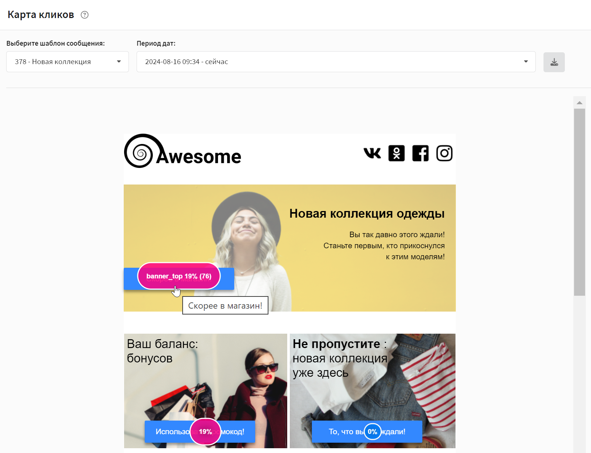Image resolution: width=591 pixels, height=453 pixels.
Task: Open the VK social icon
Action: (x=372, y=153)
